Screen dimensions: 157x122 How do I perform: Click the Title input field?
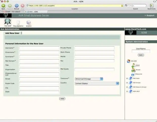39,65
